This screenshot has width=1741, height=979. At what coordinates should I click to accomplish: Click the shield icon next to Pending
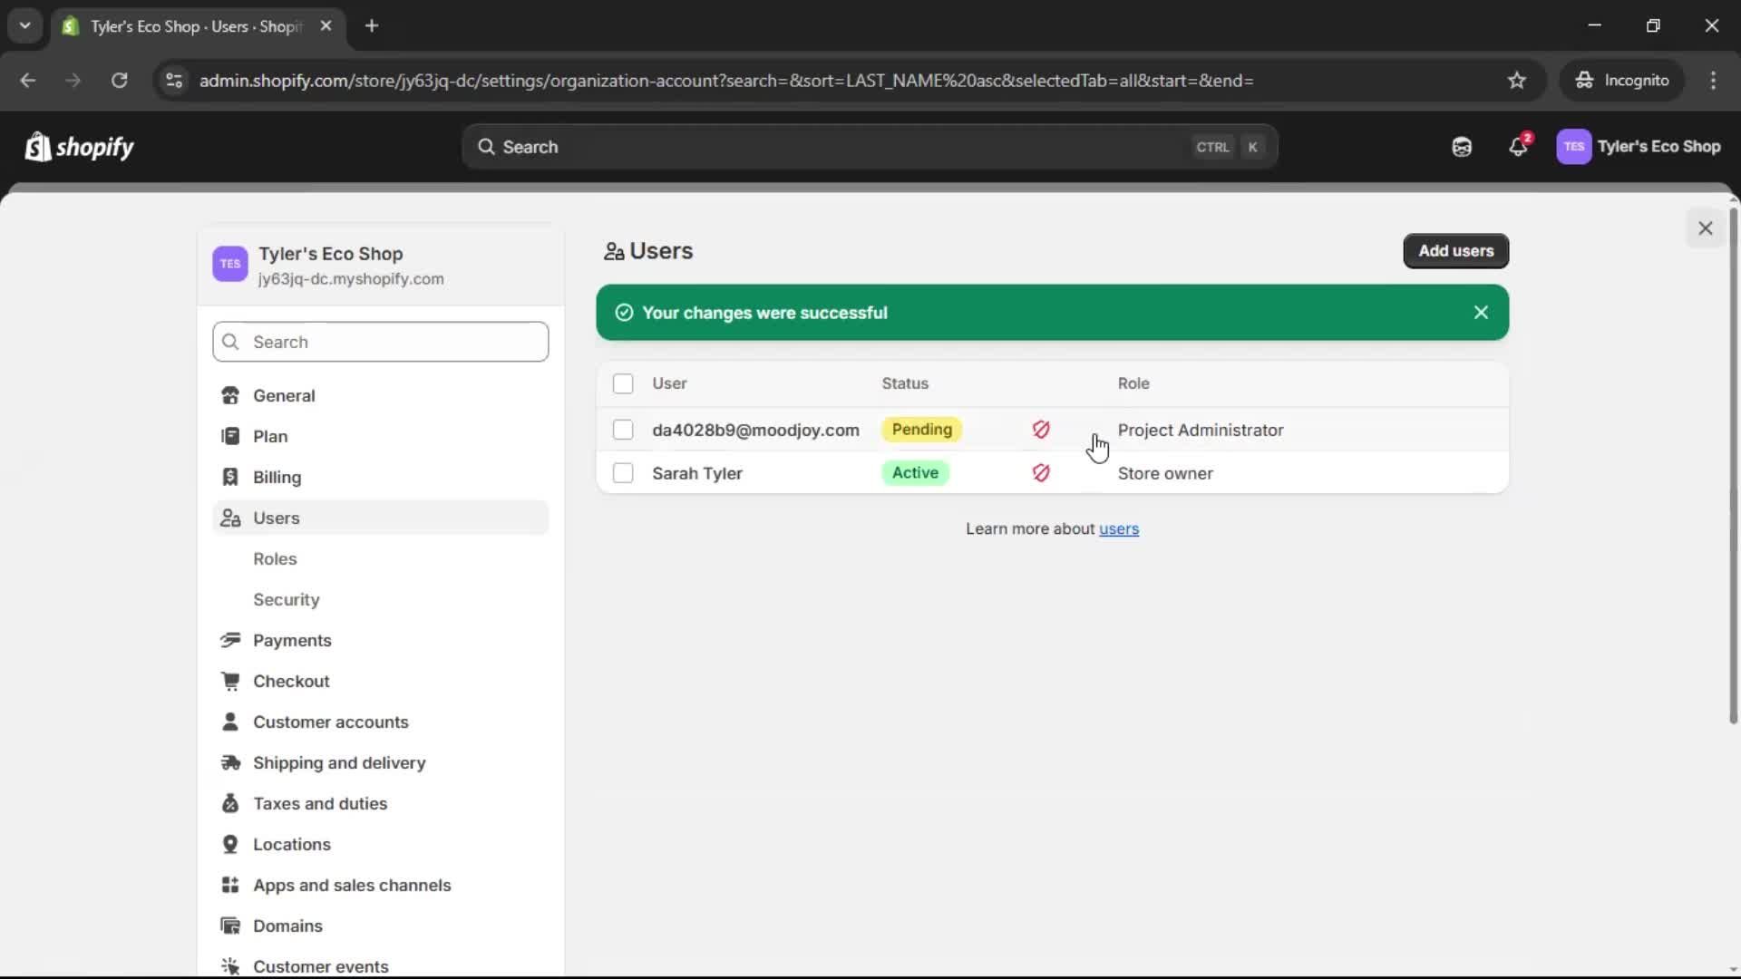tap(1040, 430)
